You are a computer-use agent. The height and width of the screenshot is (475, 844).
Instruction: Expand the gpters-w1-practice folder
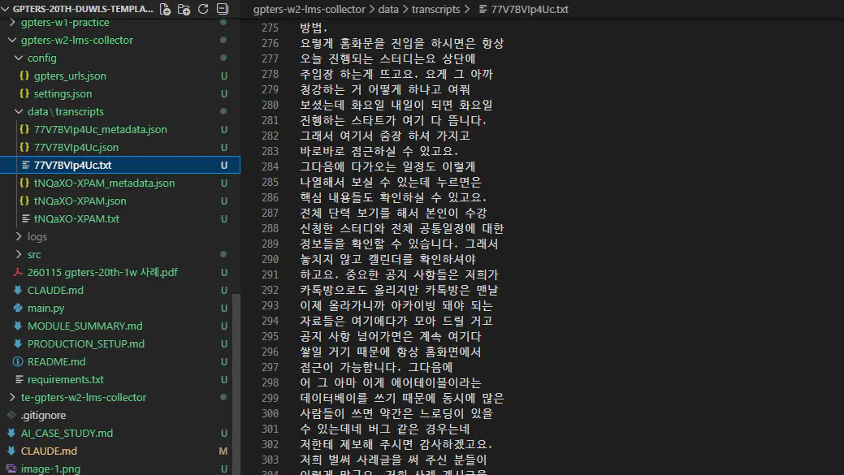click(x=12, y=23)
